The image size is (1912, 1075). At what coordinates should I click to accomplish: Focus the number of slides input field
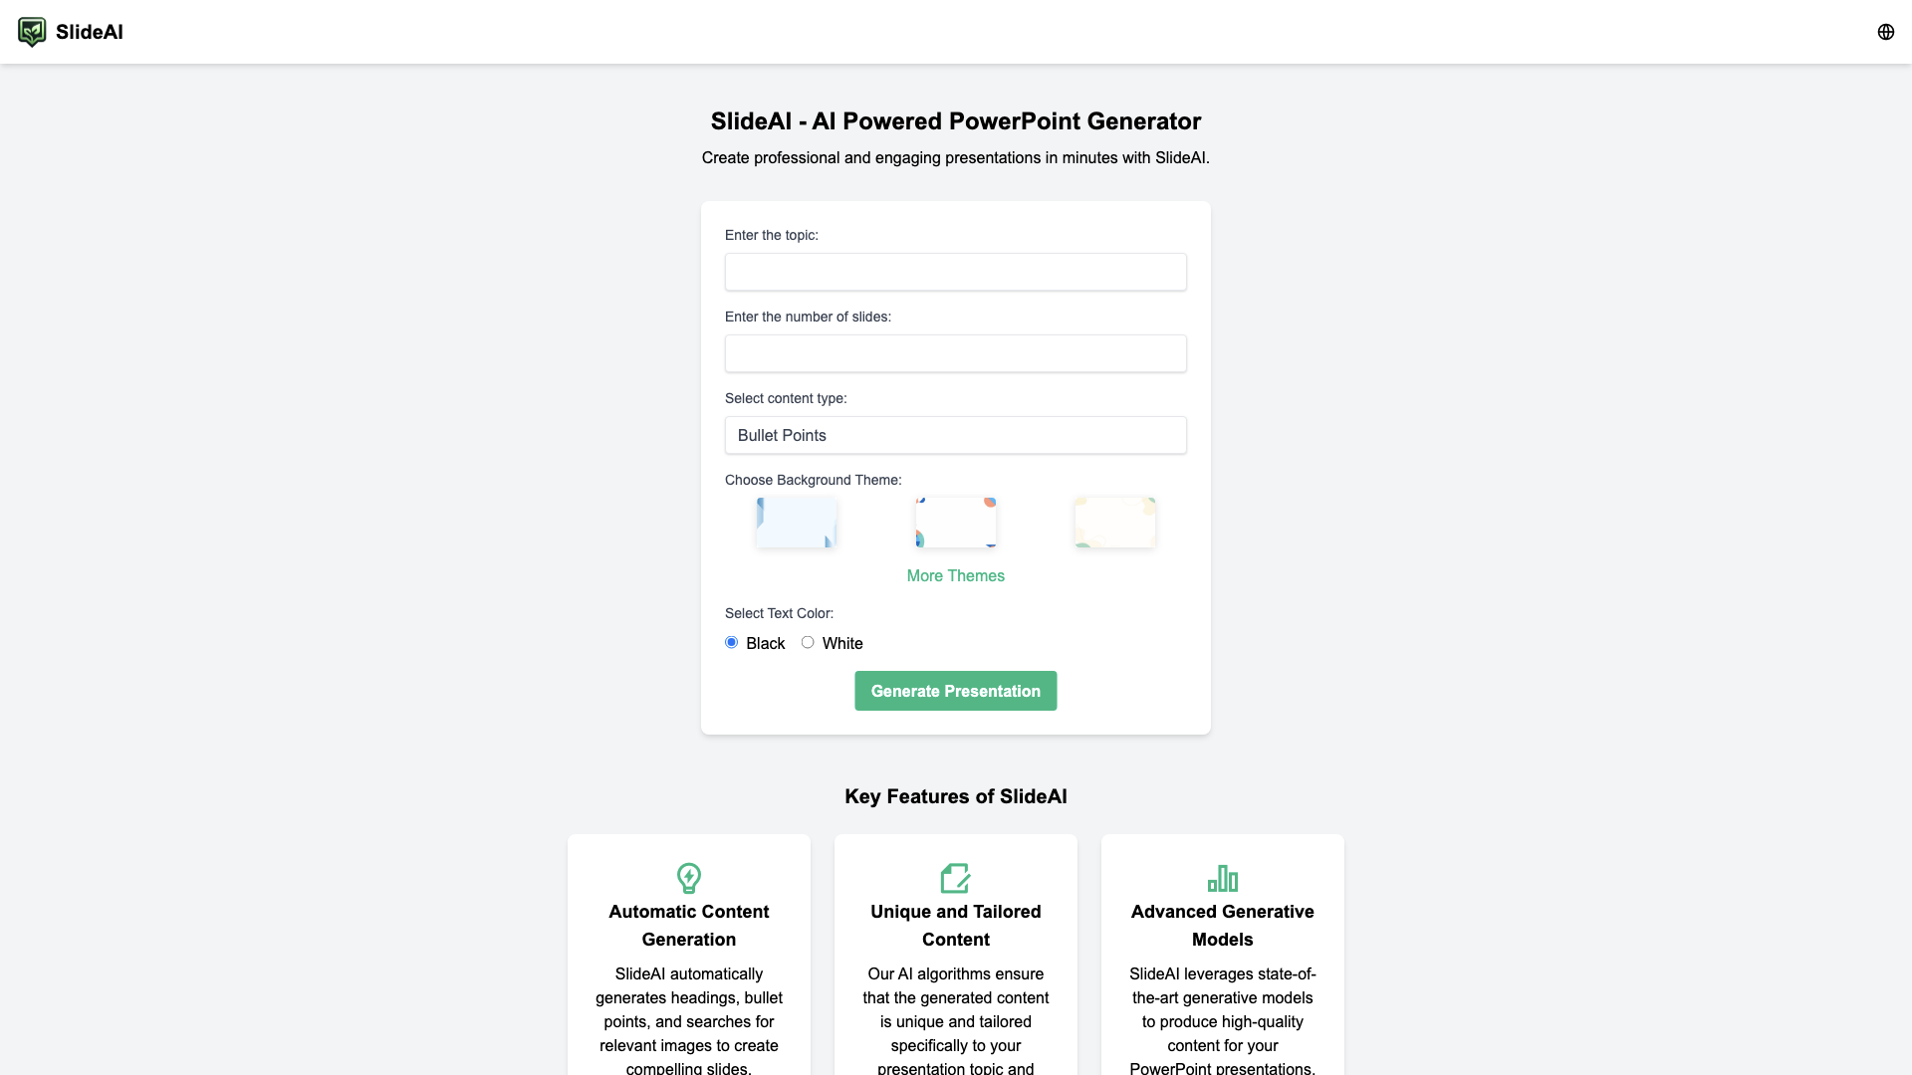[956, 353]
